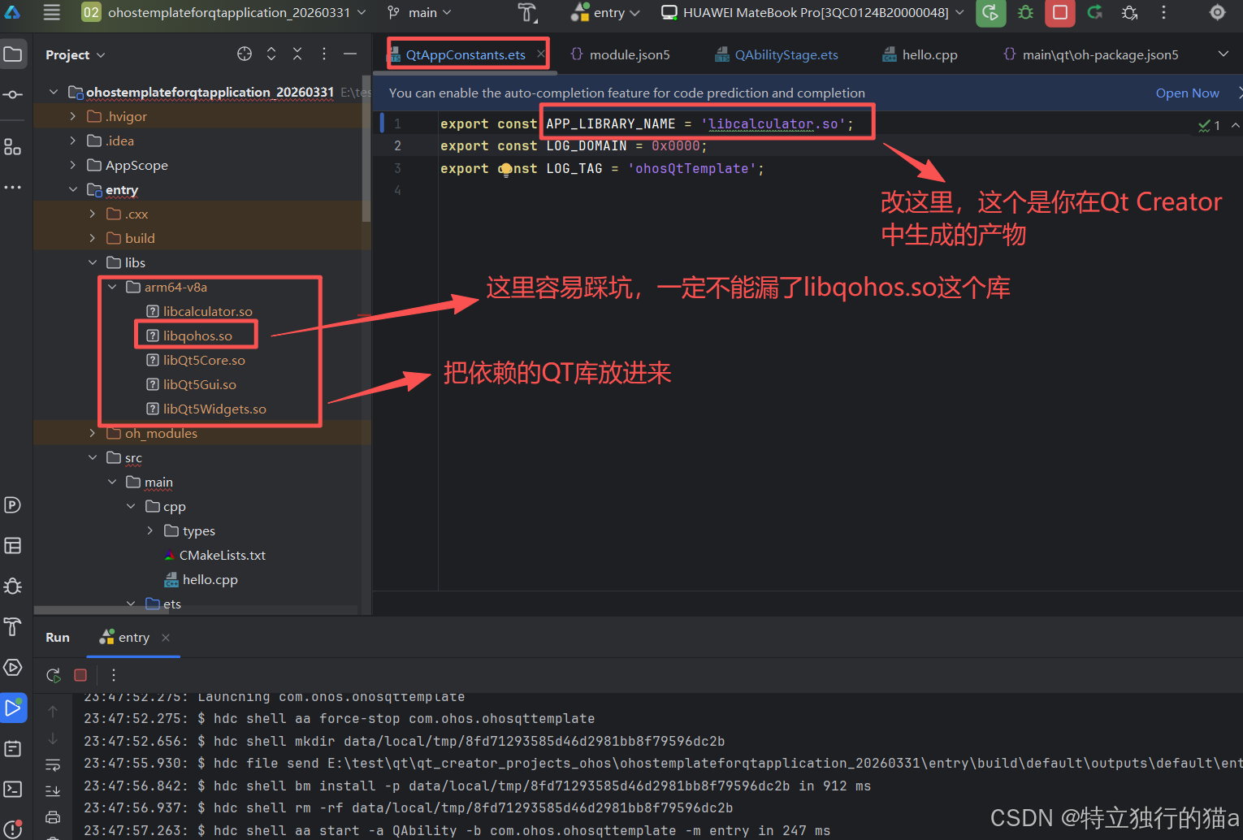Open project name dropdown
The width and height of the screenshot is (1243, 840).
coord(224,12)
